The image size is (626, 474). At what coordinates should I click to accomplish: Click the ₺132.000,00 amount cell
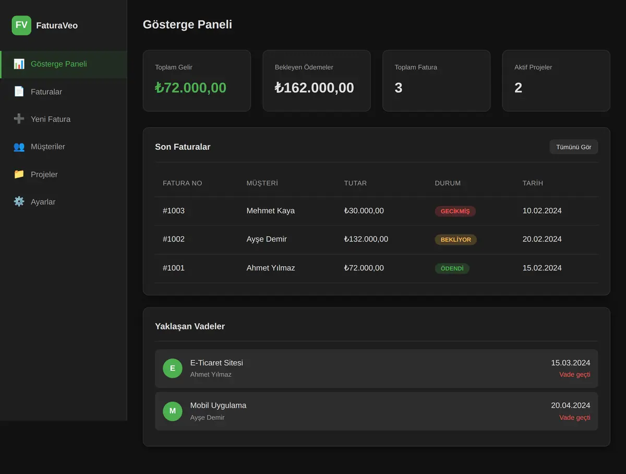pyautogui.click(x=366, y=239)
